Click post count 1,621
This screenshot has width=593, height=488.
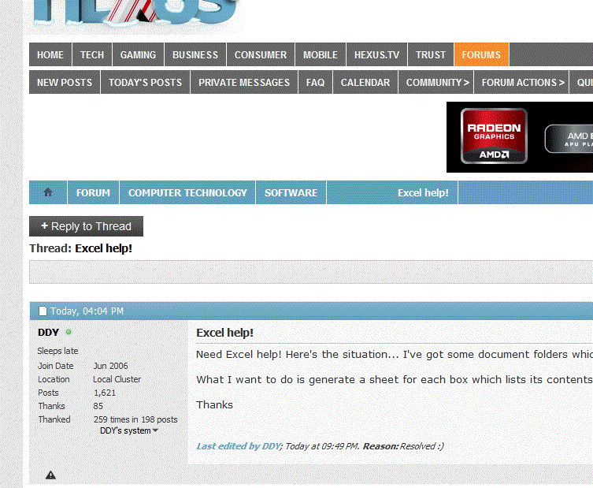(x=105, y=393)
